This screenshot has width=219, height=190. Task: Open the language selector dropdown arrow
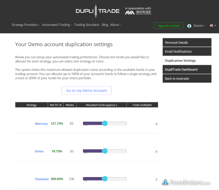click(x=215, y=25)
